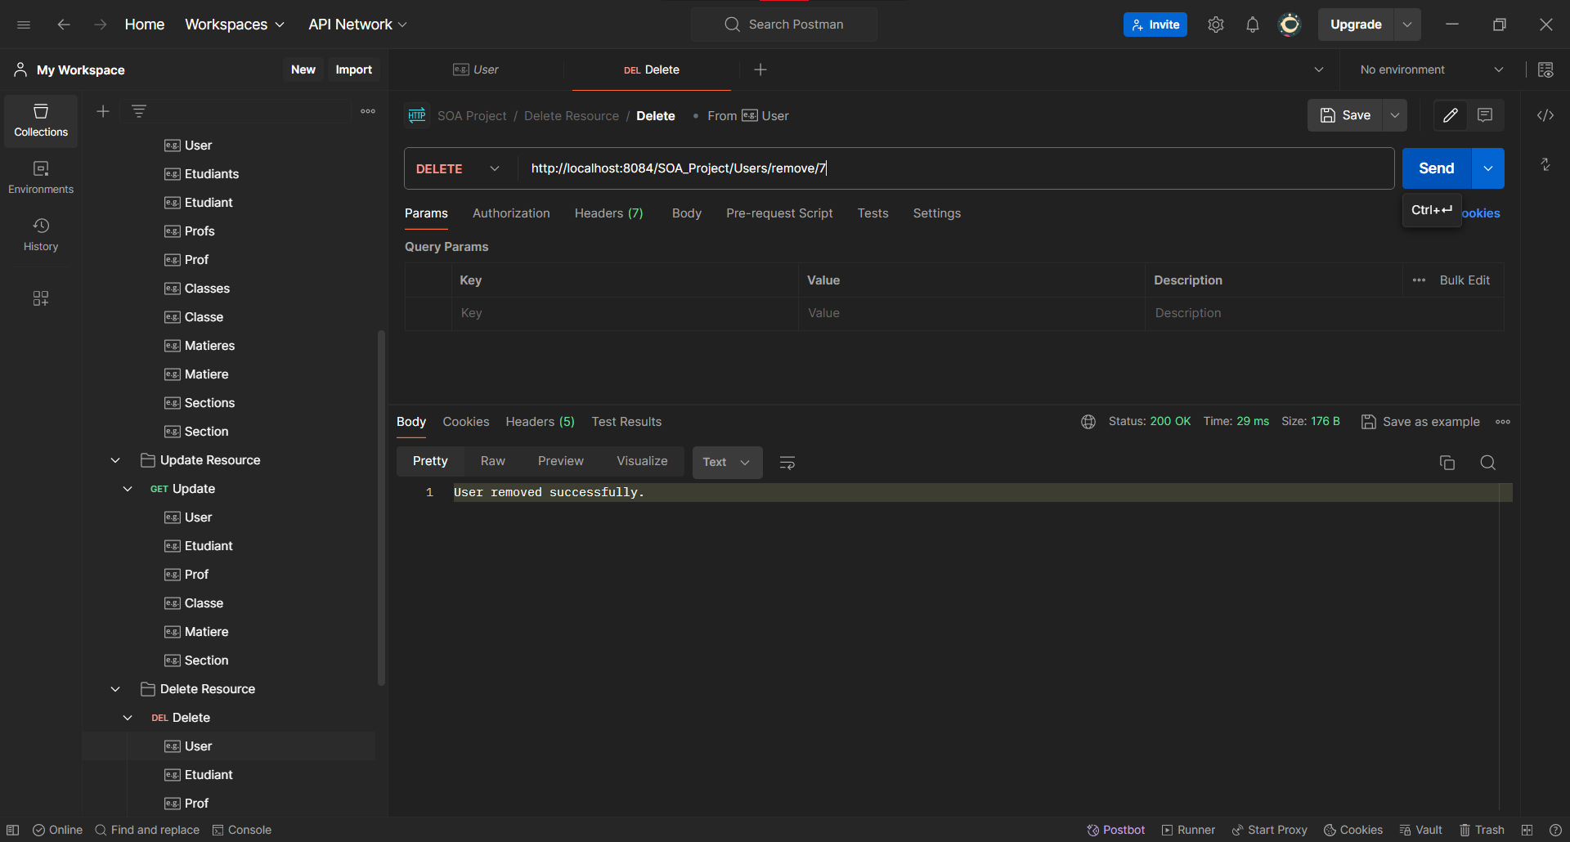Screen dimensions: 1570x842
Task: Open the Workspaces dropdown
Action: click(235, 25)
